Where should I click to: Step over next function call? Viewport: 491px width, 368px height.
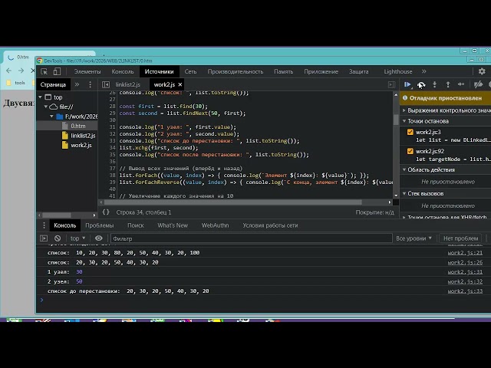pyautogui.click(x=421, y=84)
